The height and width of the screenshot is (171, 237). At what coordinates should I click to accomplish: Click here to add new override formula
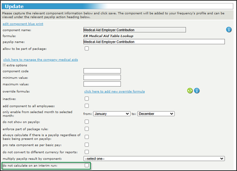pyautogui.click(x=114, y=91)
